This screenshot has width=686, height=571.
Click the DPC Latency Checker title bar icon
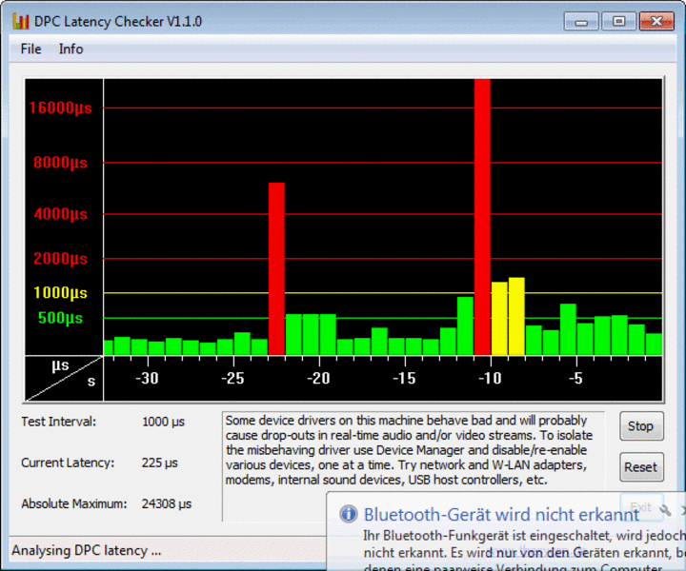click(21, 21)
